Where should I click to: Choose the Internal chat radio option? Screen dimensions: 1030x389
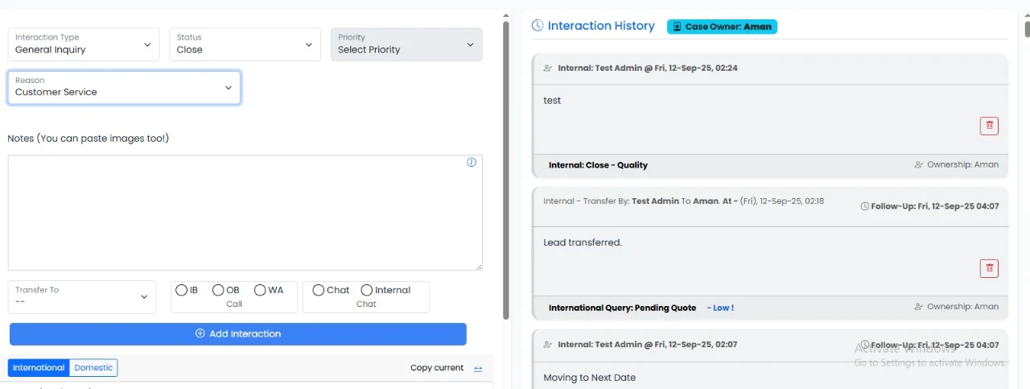(367, 290)
